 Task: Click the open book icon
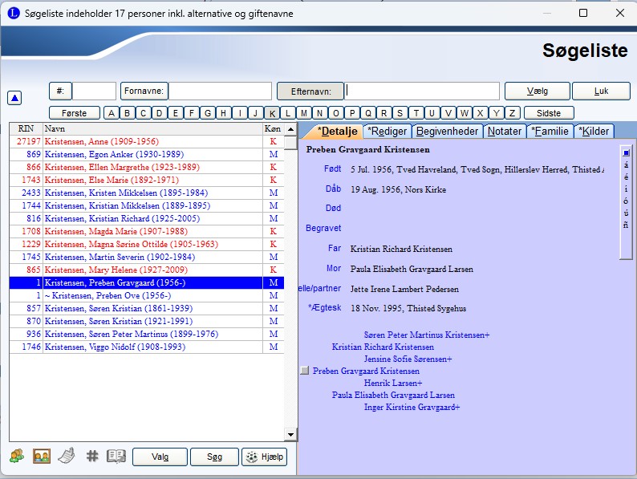pos(116,457)
